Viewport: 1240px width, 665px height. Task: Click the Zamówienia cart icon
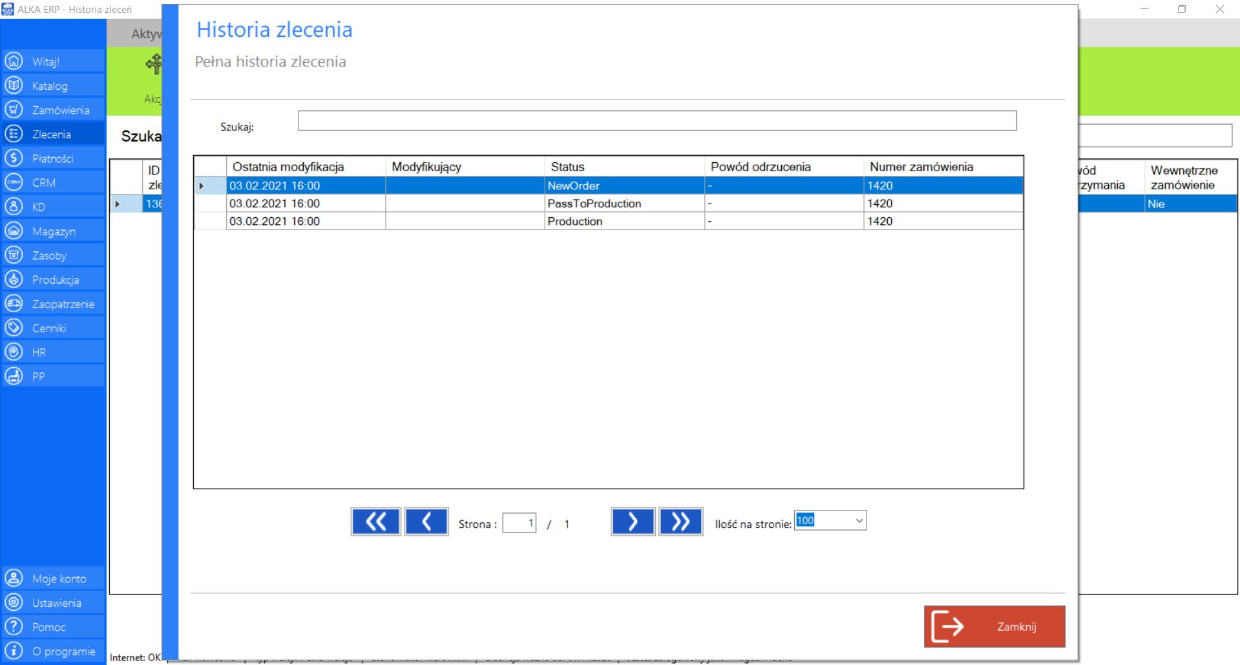click(x=14, y=110)
